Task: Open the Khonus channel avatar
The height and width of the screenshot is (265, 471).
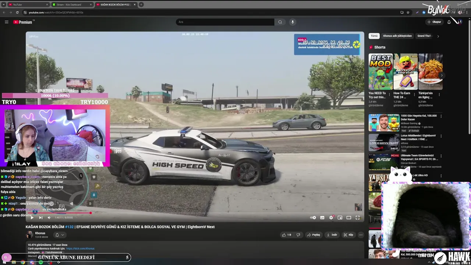Action: (x=29, y=235)
